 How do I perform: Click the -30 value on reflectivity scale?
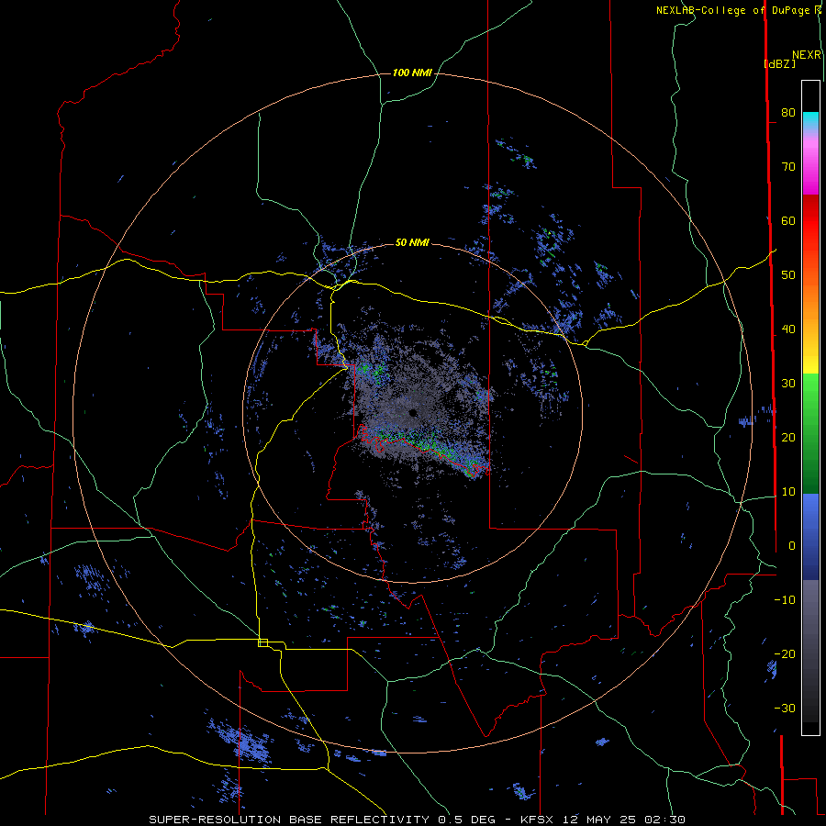click(x=785, y=708)
